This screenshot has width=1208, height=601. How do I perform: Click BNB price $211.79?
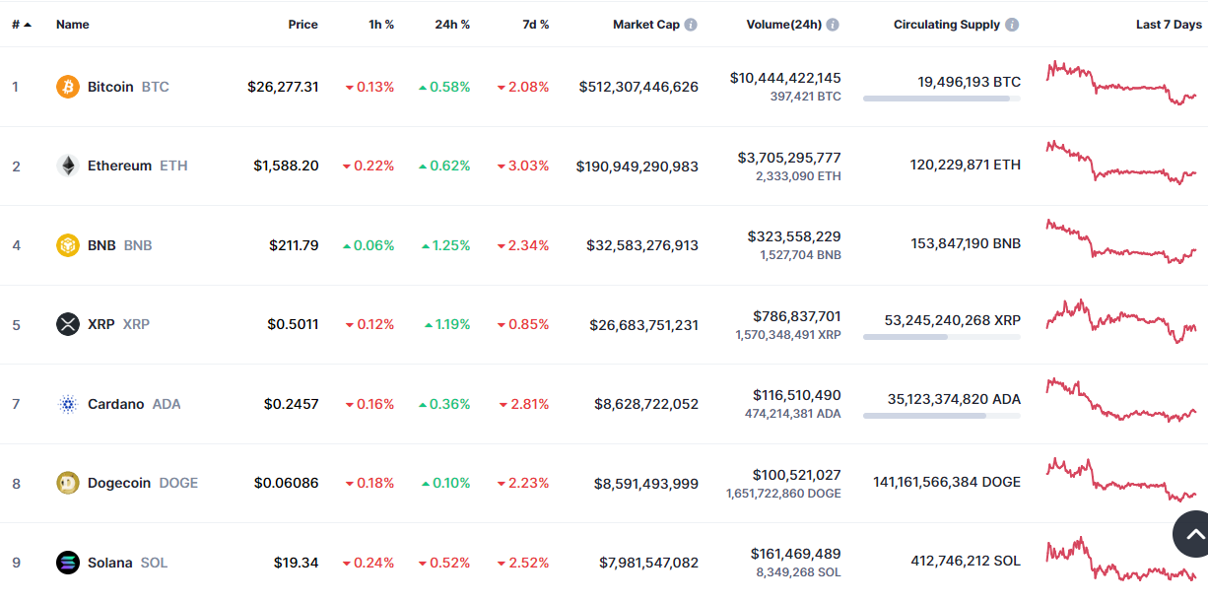[294, 245]
